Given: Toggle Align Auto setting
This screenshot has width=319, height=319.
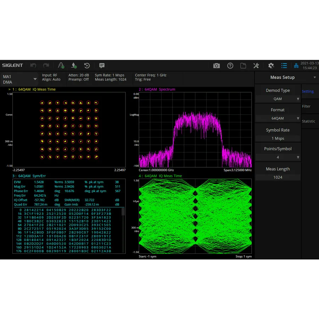Looking at the screenshot, I should 52,79.
